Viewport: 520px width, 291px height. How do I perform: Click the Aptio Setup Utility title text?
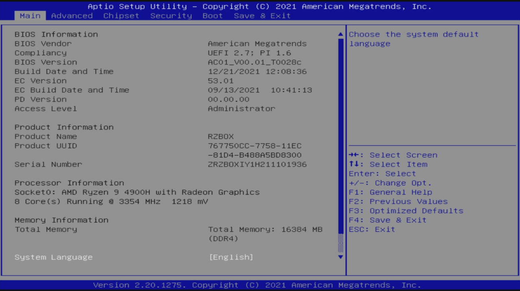tap(260, 7)
